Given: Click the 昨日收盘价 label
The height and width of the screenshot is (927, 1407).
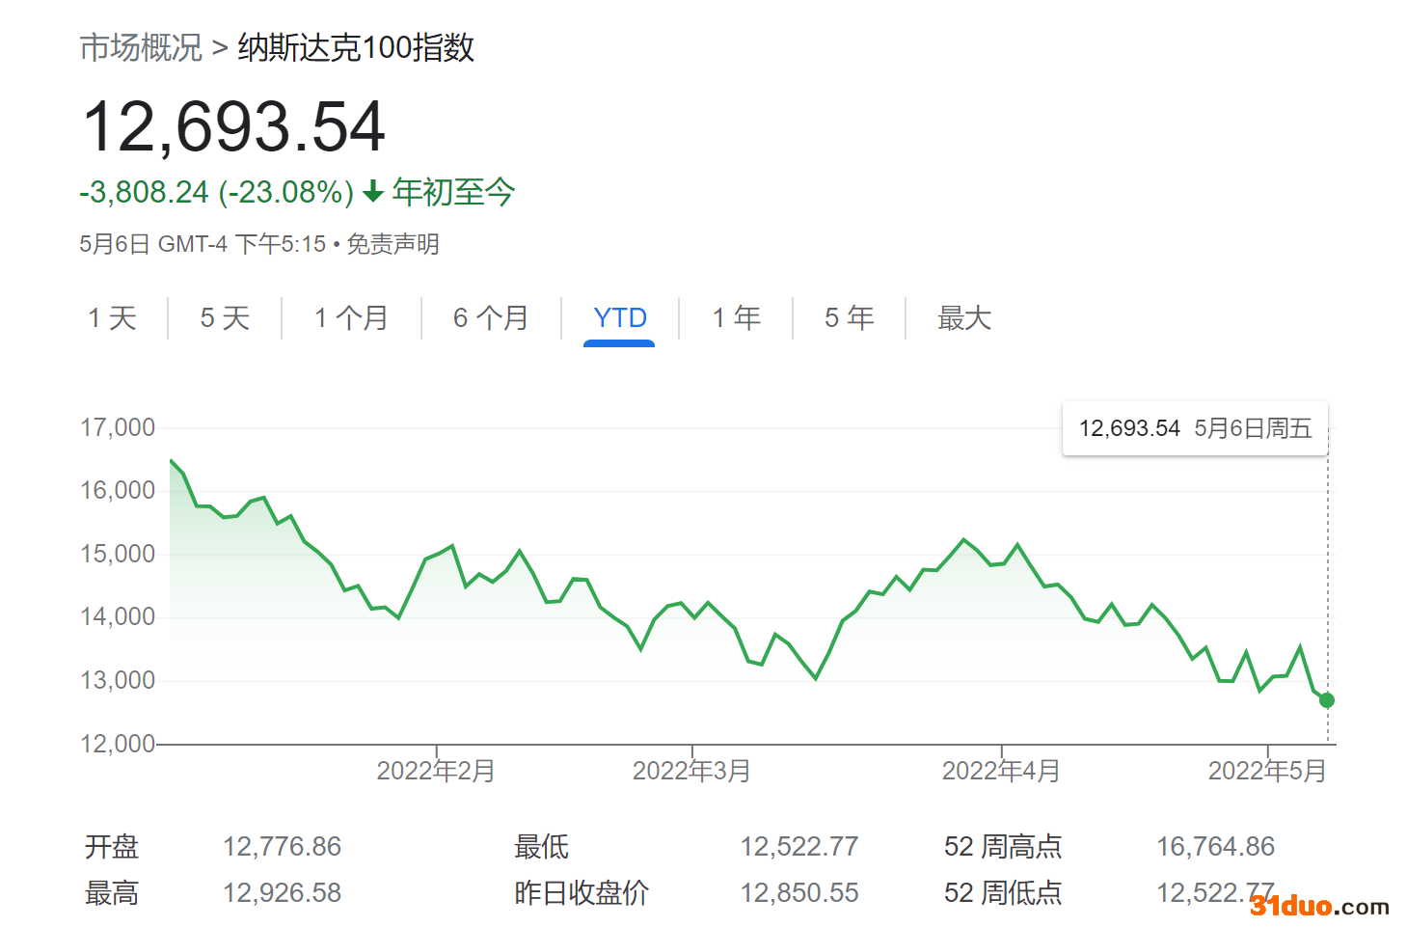Looking at the screenshot, I should tap(582, 893).
